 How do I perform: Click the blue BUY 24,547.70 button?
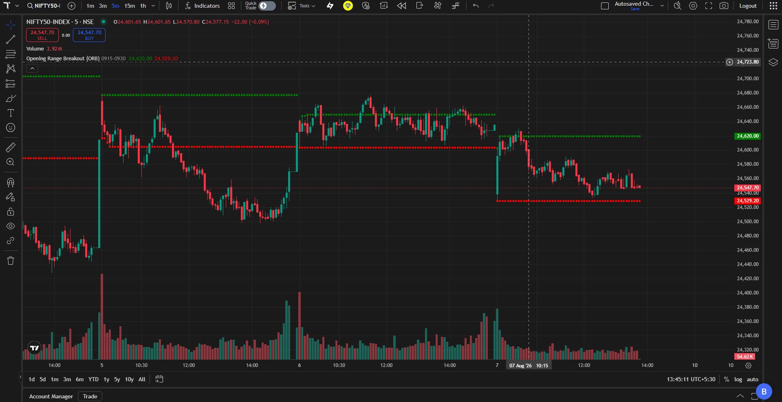coord(89,35)
